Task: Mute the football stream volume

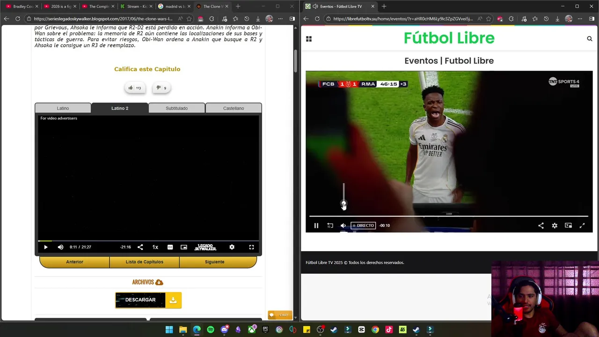Action: 343,226
